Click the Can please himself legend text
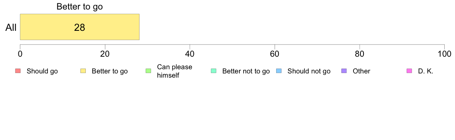The height and width of the screenshot is (140, 455). point(174,71)
